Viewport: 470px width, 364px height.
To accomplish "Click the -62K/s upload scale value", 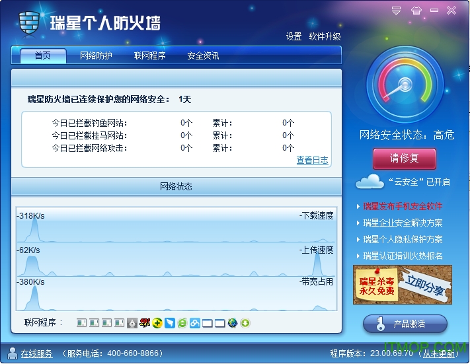I will coord(28,250).
